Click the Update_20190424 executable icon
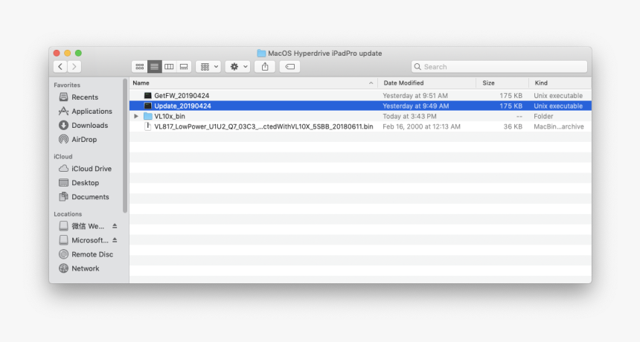Screen dimensions: 640x342 (x=148, y=106)
